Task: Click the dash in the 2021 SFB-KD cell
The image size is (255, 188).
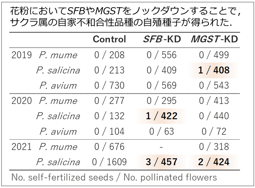Action: pos(161,147)
